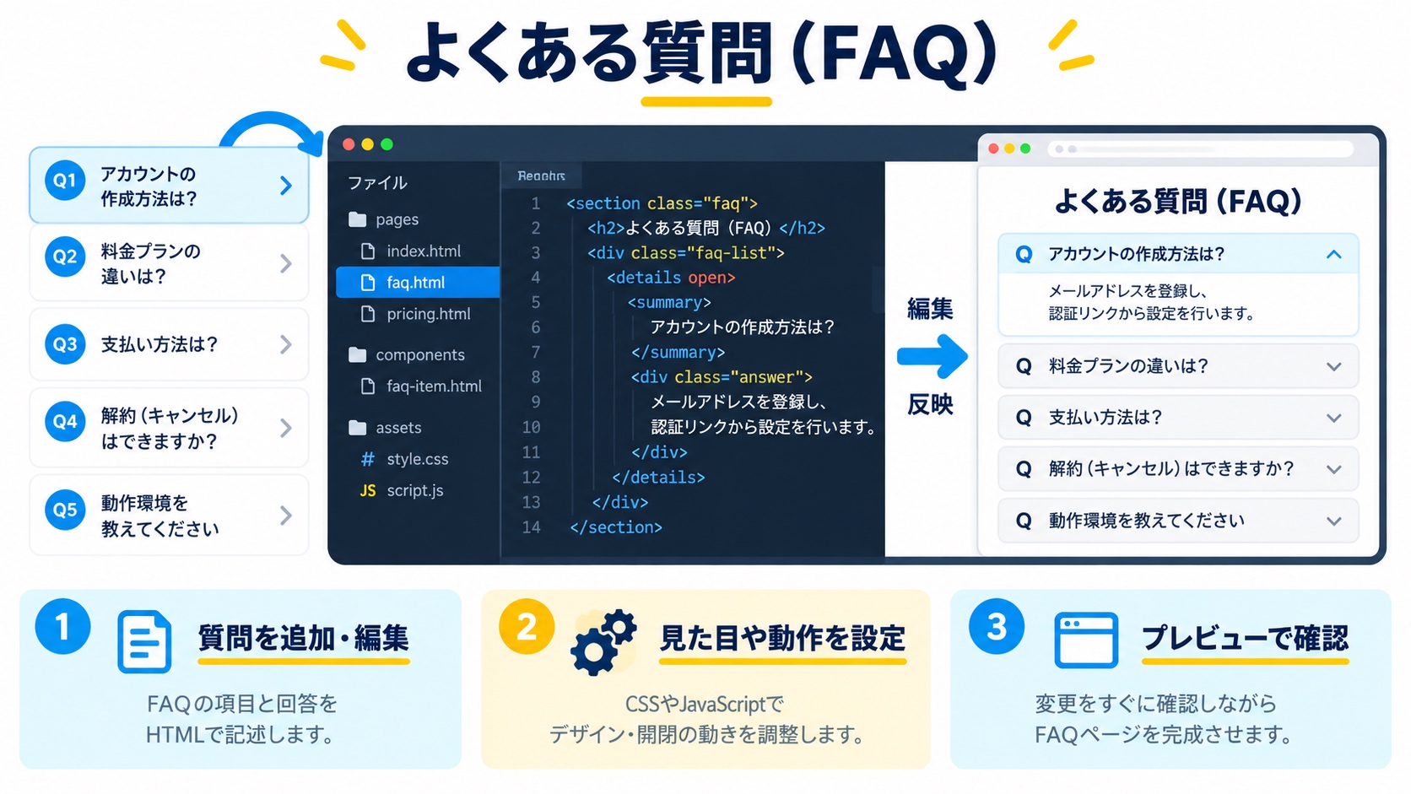This screenshot has height=794, width=1411.
Task: Click the gears icon next to 見た目や動作を設定
Action: [x=603, y=641]
